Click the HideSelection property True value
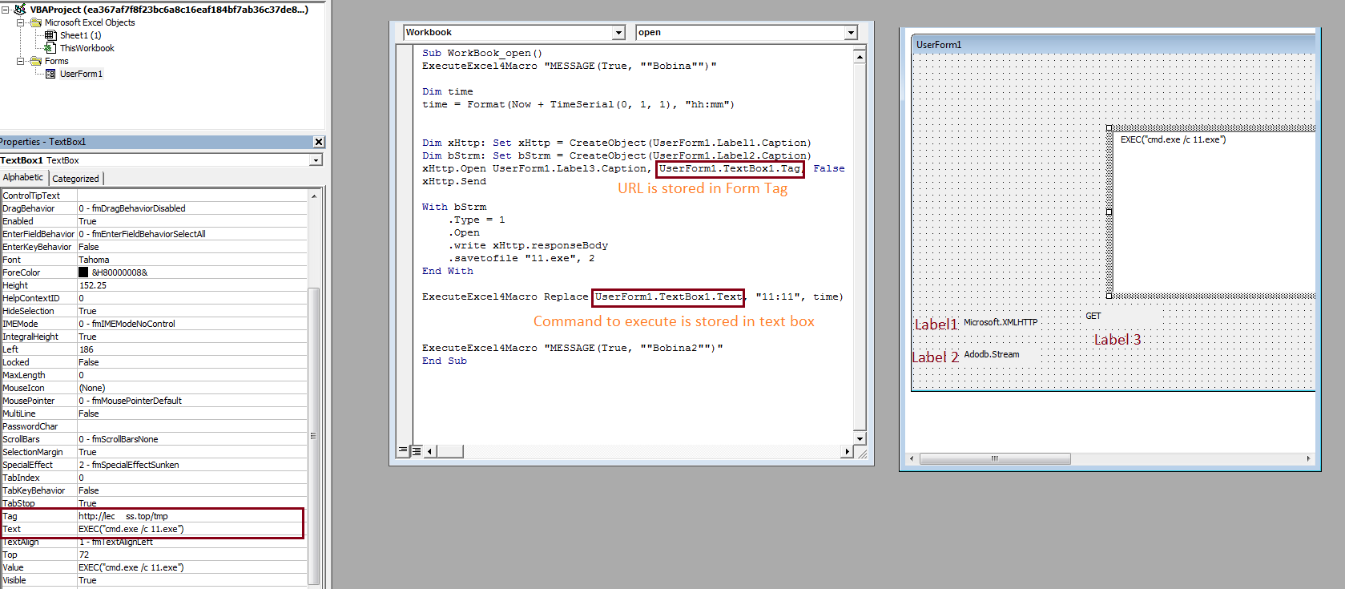The image size is (1345, 589). click(191, 311)
